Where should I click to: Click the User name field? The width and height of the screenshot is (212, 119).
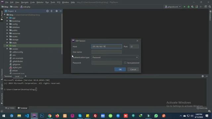tap(107, 52)
